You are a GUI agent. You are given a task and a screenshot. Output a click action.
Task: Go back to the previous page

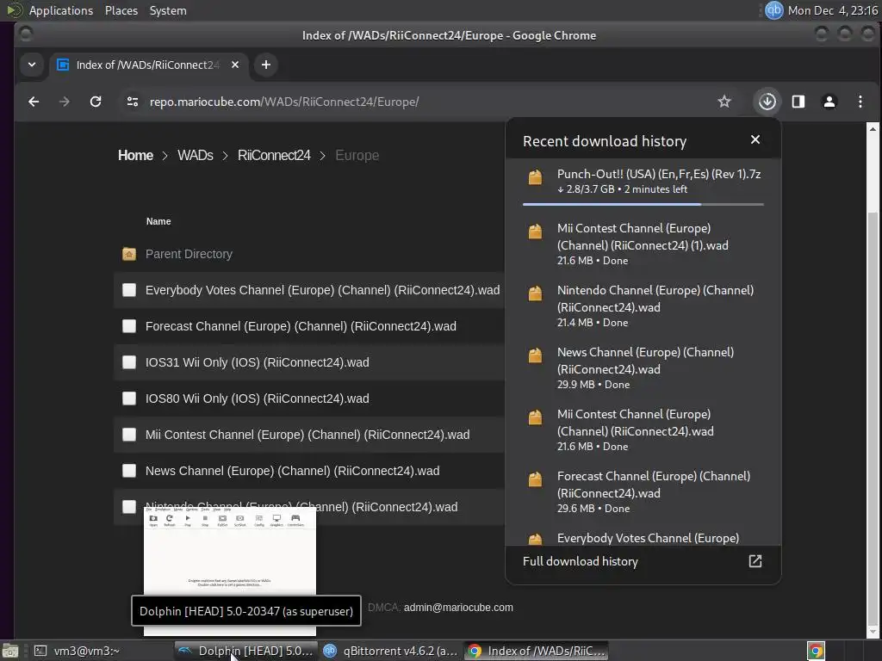coord(34,102)
